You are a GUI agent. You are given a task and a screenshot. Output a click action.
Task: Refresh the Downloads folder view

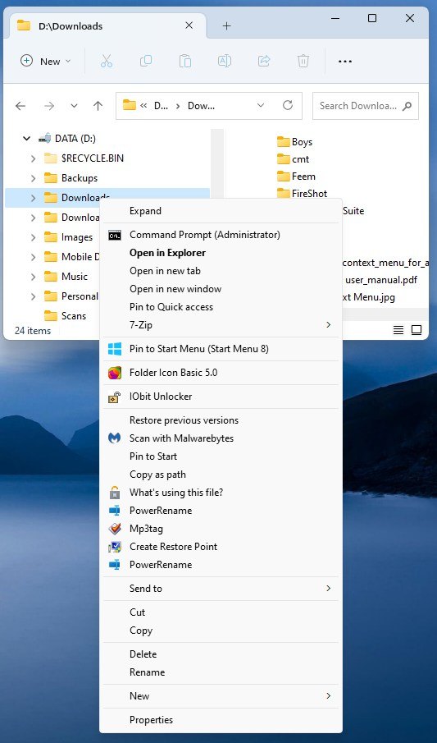click(288, 105)
